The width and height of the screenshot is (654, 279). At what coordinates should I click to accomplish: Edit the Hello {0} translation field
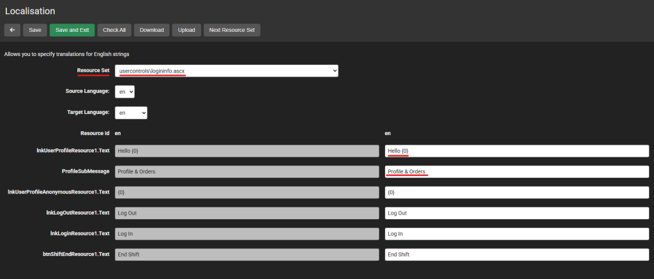(x=517, y=151)
